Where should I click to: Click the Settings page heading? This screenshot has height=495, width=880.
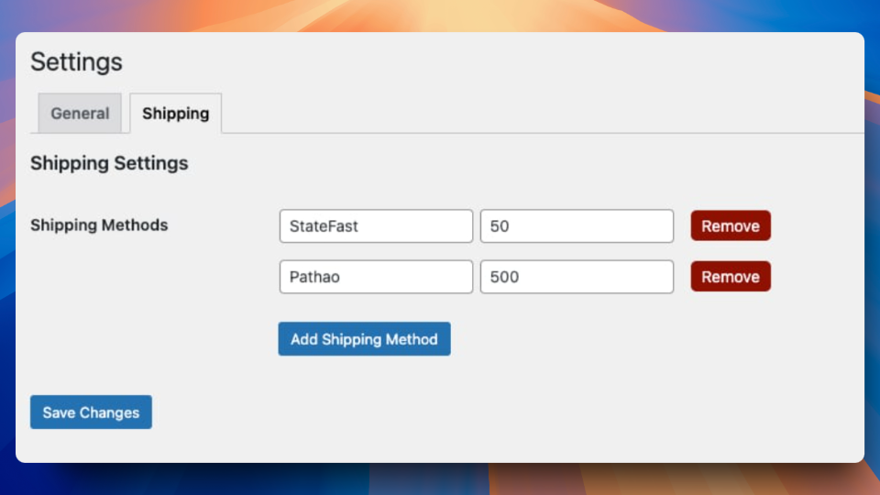click(76, 62)
